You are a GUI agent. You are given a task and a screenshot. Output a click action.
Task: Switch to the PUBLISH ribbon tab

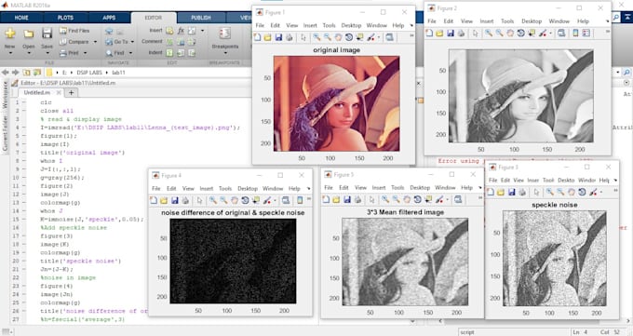point(201,18)
